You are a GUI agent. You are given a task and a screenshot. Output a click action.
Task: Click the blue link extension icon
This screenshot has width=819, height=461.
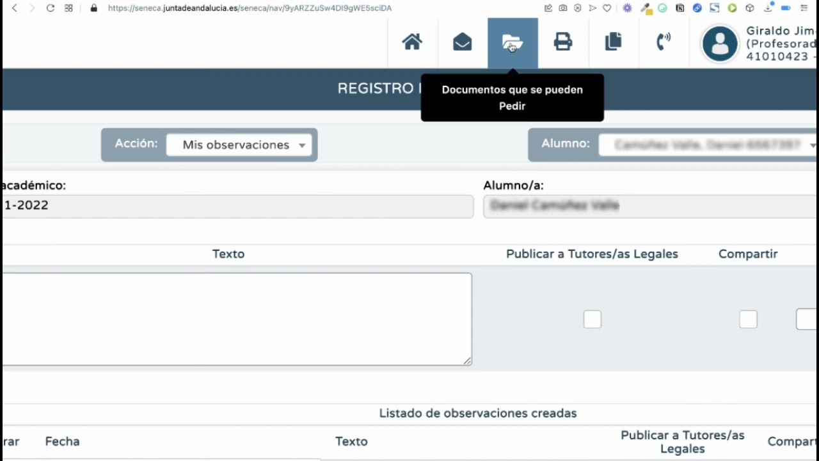click(697, 8)
